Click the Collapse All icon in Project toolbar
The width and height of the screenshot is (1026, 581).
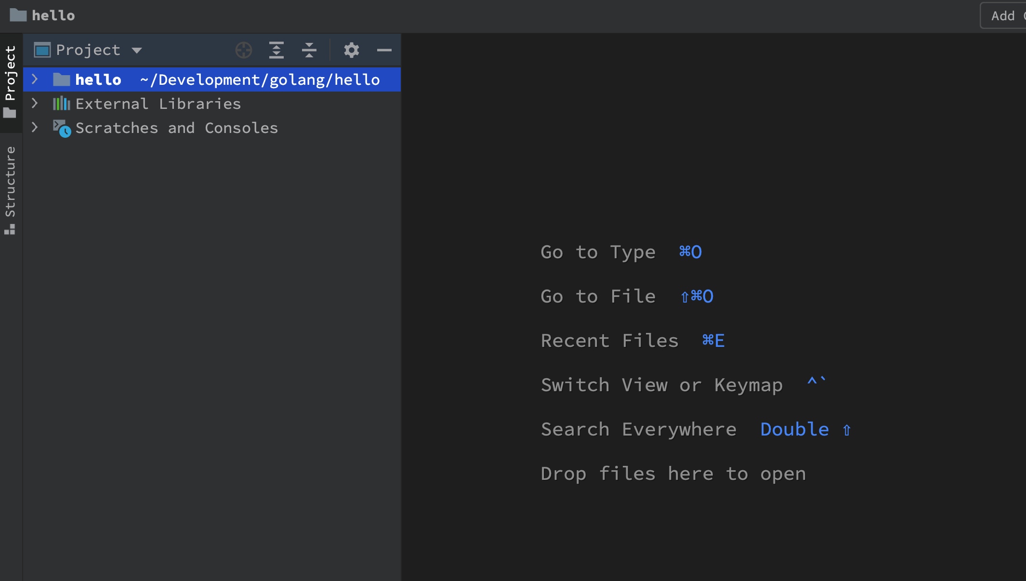click(x=309, y=50)
